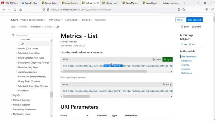215x121 pixels.
Task: Expand Networking Operations section
Action: [12, 110]
